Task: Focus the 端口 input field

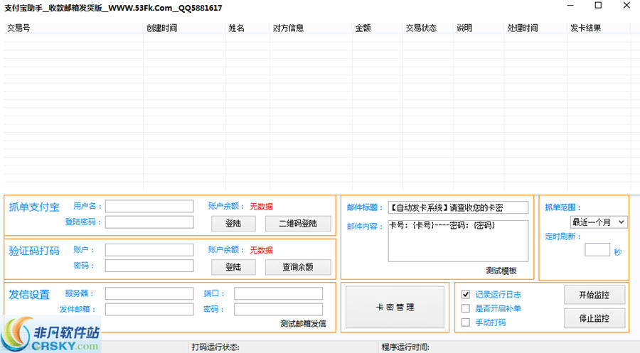Action: (x=278, y=293)
